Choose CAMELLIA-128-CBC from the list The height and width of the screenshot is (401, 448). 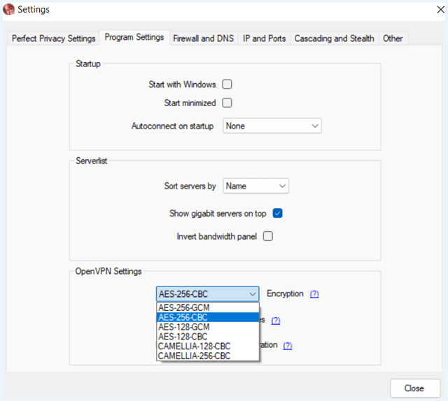tap(208, 347)
